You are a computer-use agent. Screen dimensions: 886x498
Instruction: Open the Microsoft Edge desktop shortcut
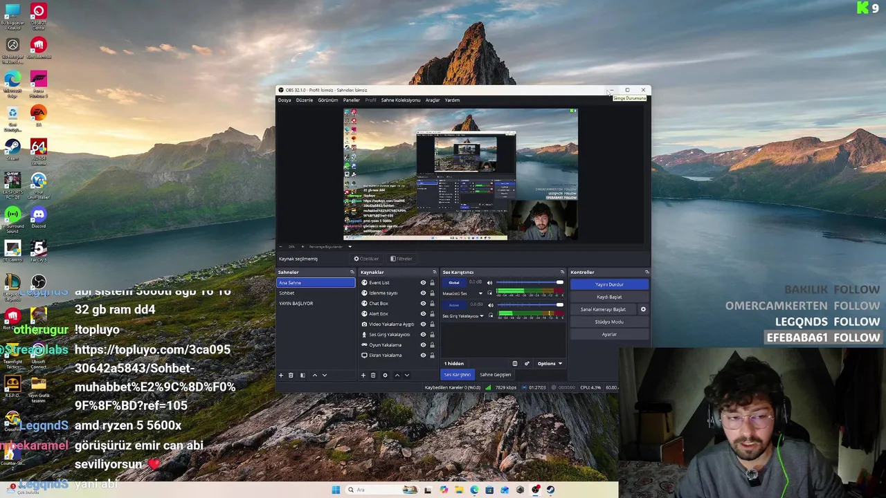coord(12,84)
